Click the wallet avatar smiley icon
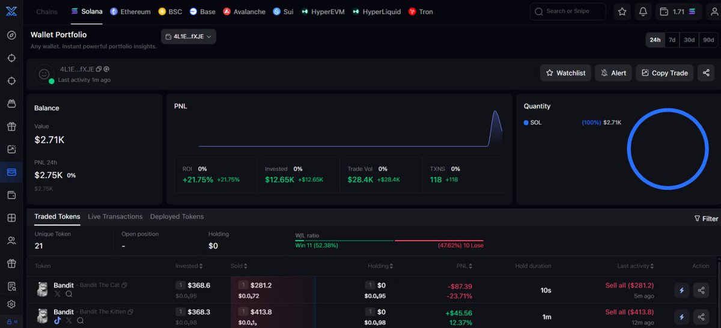This screenshot has width=721, height=328. [x=43, y=74]
